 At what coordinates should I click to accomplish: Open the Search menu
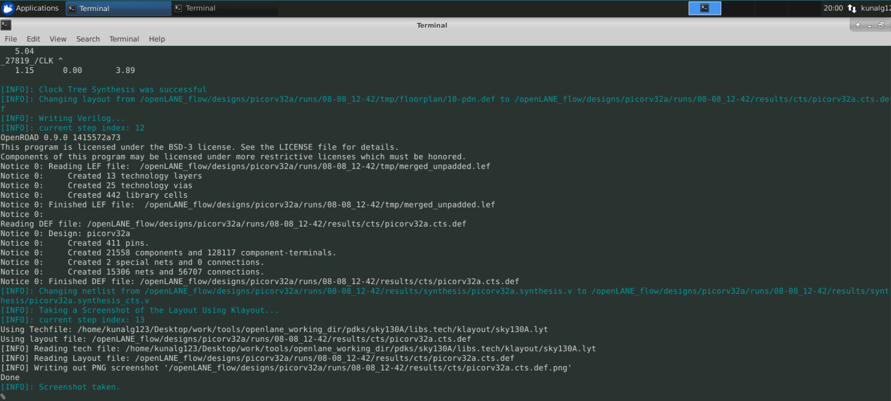88,39
